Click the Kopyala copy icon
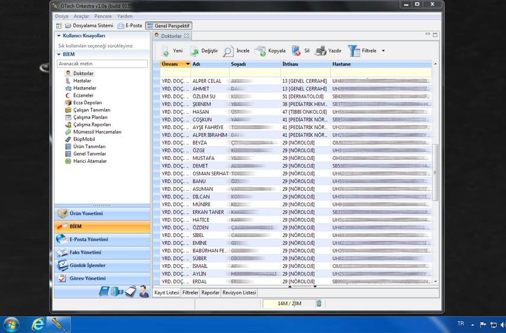 coord(260,51)
